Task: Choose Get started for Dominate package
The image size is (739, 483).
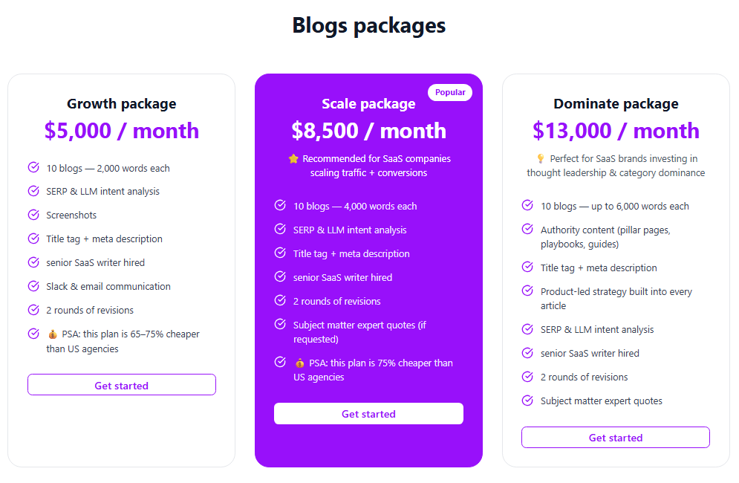Action: (x=616, y=438)
